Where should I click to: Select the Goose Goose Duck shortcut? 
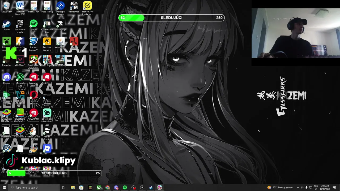(33, 133)
